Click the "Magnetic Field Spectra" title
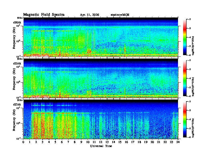Viewport: 212px width, 163px height. (x=44, y=15)
